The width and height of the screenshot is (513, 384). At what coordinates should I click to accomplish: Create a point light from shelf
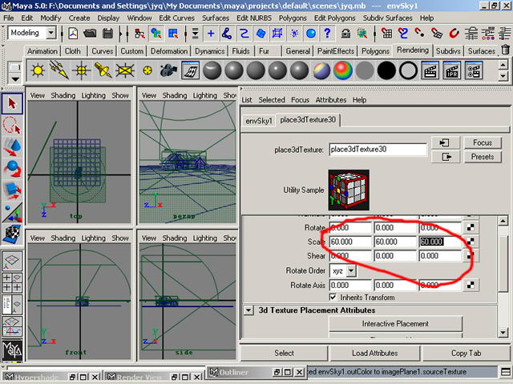(81, 70)
